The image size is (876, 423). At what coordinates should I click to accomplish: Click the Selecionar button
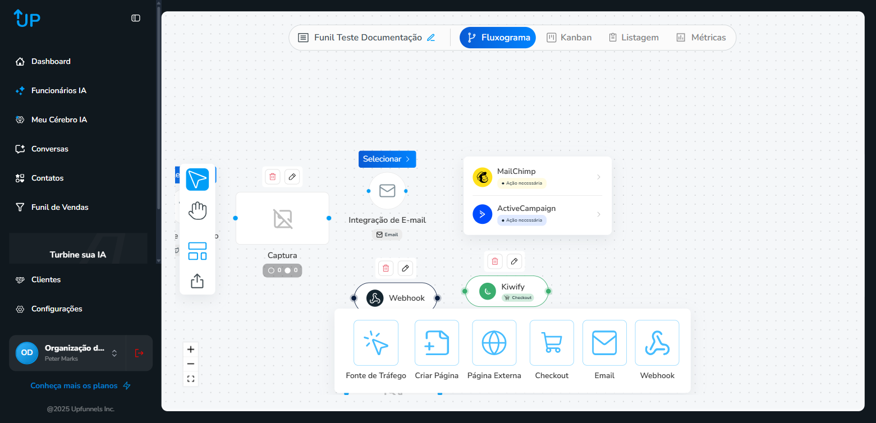pyautogui.click(x=387, y=159)
